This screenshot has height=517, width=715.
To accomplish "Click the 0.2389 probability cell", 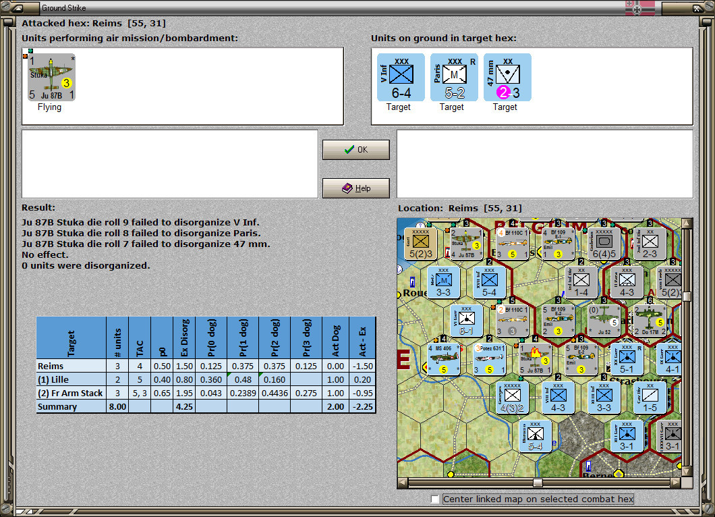I will (x=243, y=393).
